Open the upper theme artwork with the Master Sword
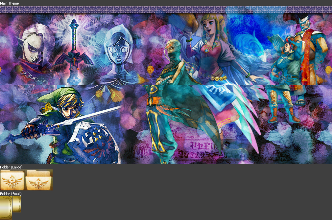 point(166,45)
